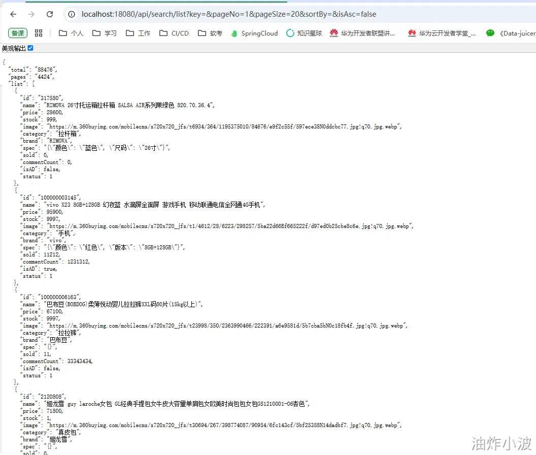Reload the current page
Viewport: 536px width, 455px height.
[x=50, y=14]
